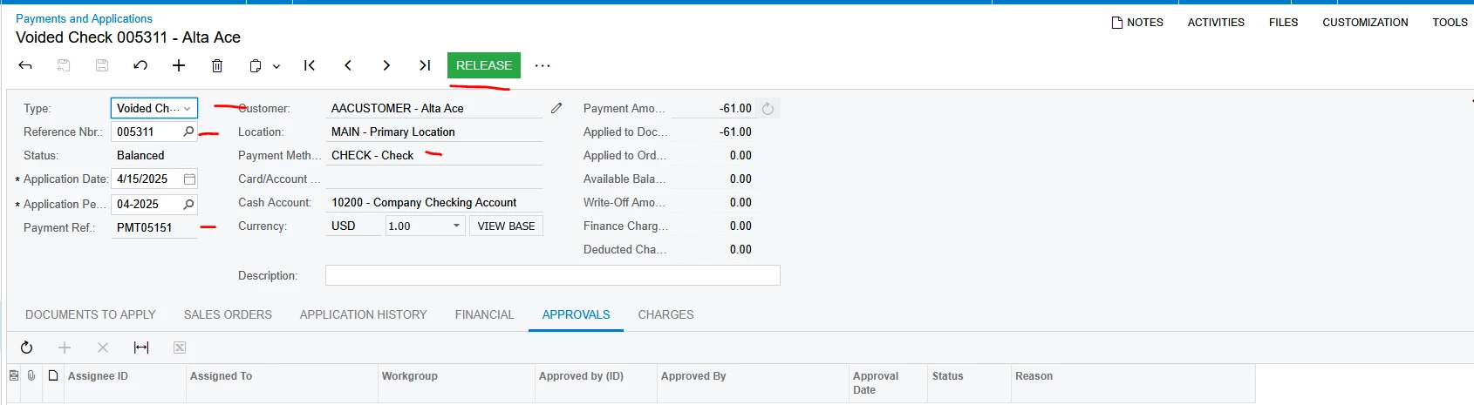Screen dimensions: 1474x405
Task: Click the Assigned To column header
Action: [x=282, y=383]
